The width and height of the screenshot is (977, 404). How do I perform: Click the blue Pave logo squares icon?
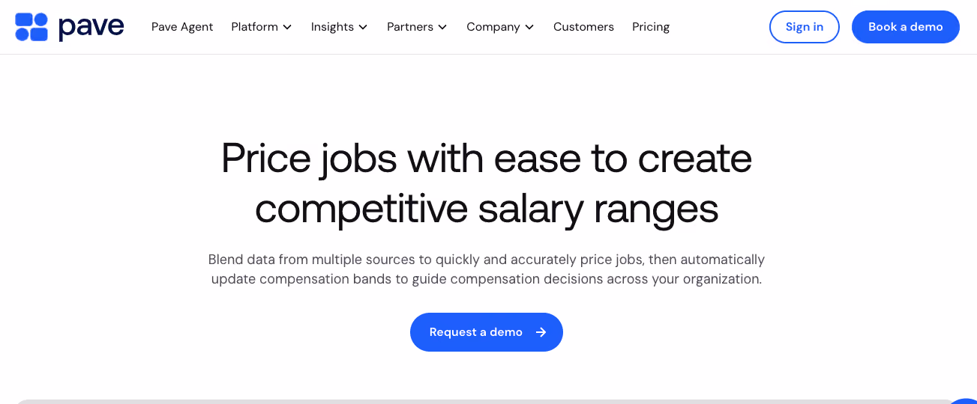(31, 27)
